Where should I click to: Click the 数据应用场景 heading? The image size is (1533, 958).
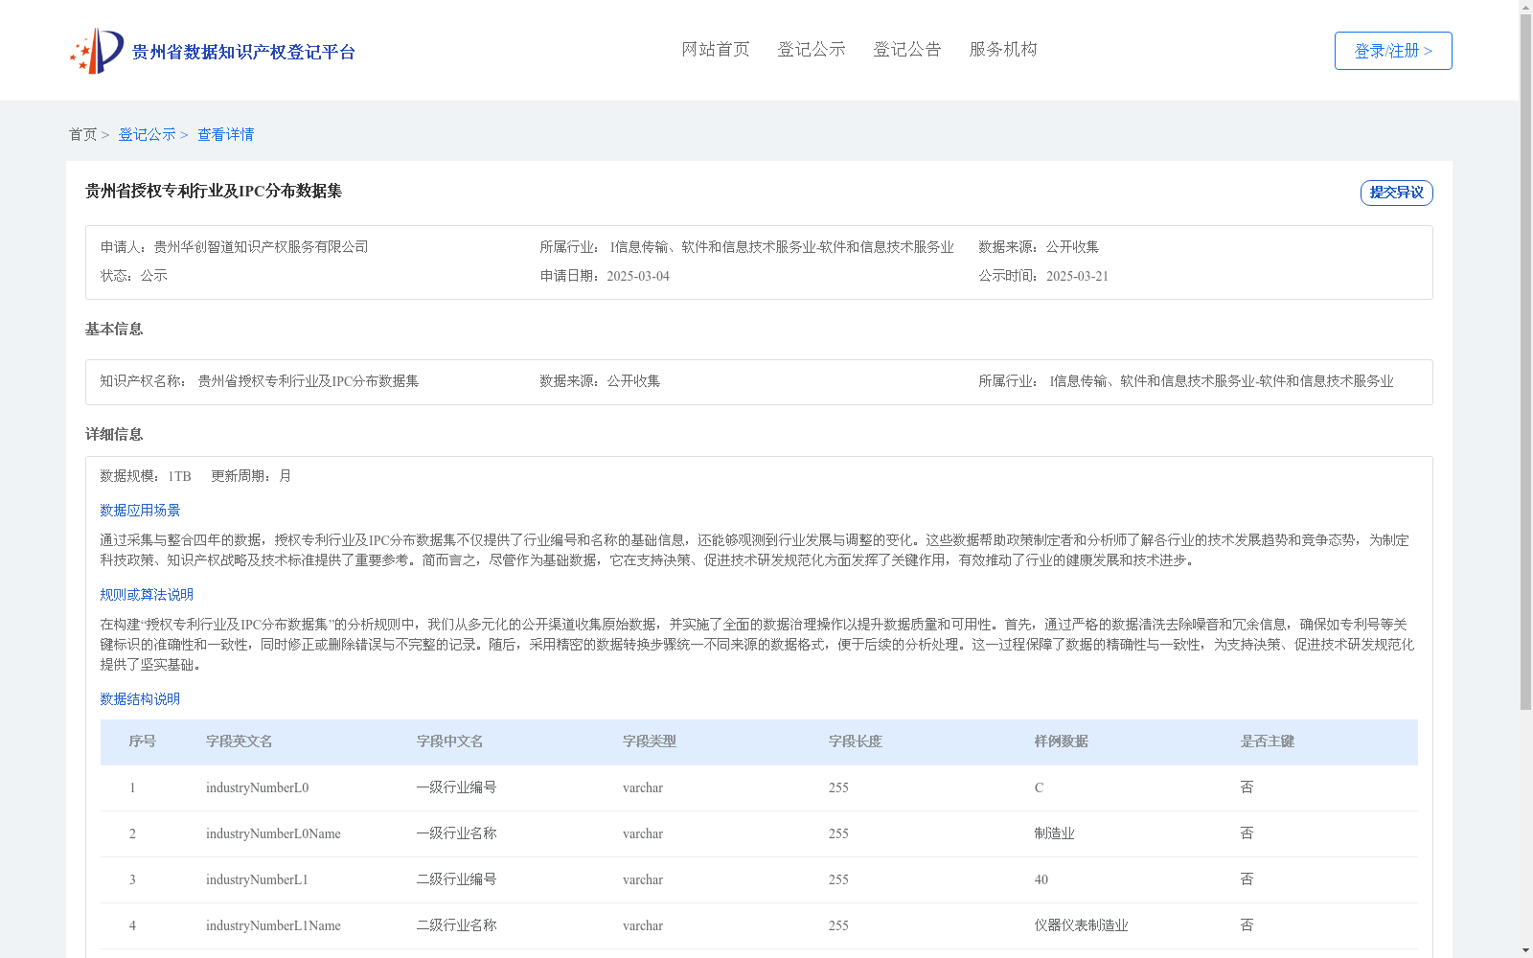click(140, 511)
